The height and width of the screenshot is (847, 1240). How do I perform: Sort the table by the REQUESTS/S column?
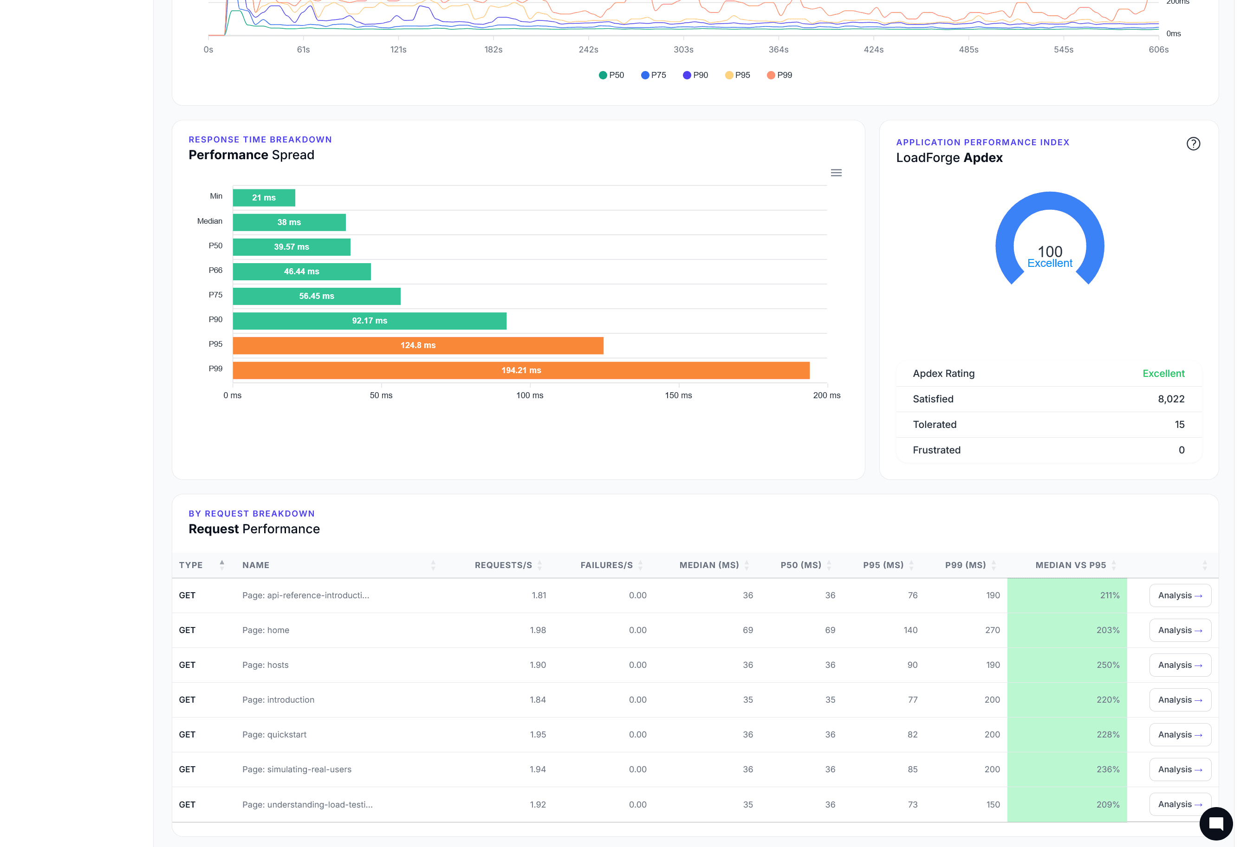[540, 565]
